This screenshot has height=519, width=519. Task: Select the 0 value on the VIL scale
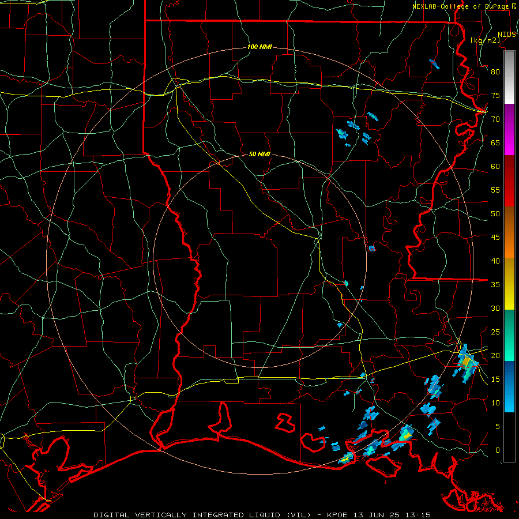click(x=498, y=450)
